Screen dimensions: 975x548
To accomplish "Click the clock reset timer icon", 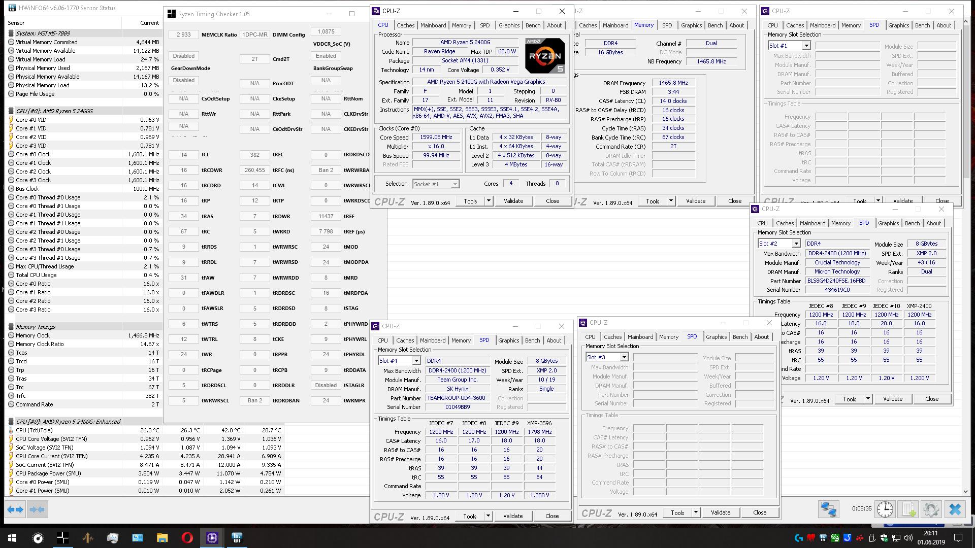I will pos(885,509).
